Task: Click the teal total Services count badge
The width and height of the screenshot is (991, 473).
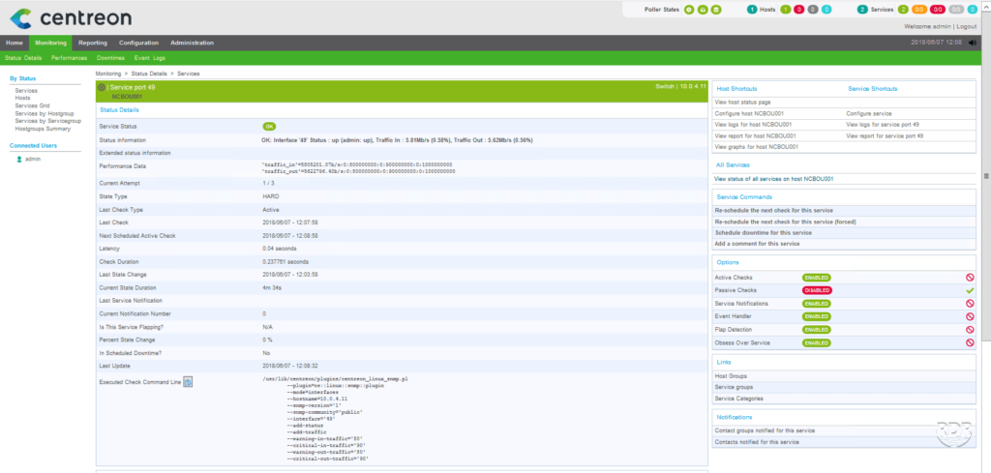Action: click(862, 10)
